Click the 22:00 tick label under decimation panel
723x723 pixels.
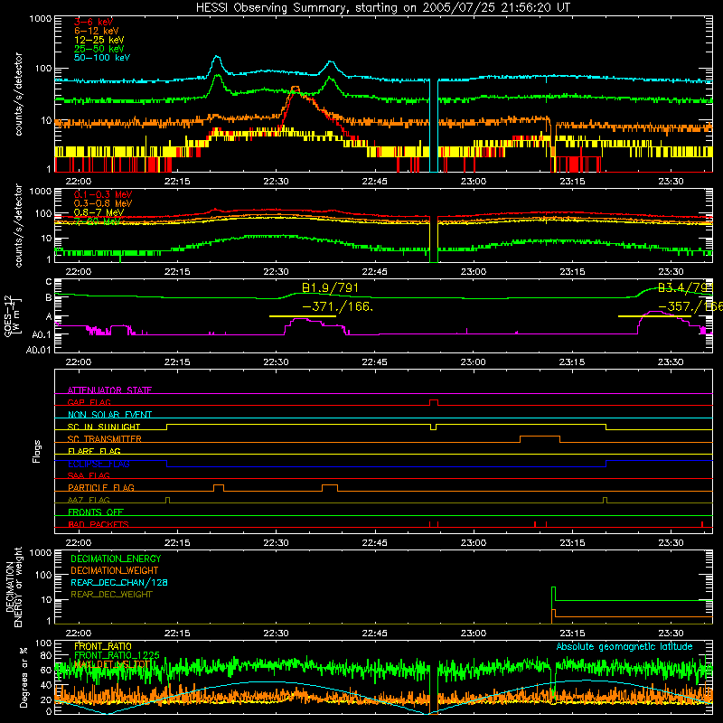click(79, 634)
